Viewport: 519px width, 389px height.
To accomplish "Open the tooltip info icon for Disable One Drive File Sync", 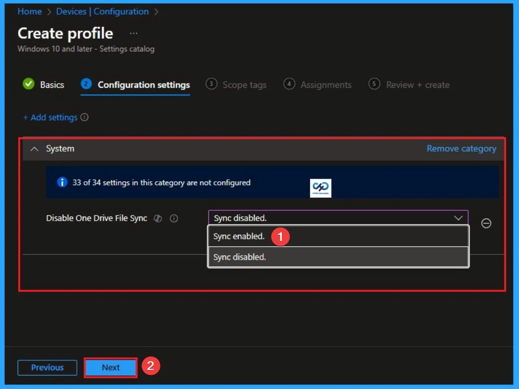I will (x=174, y=219).
